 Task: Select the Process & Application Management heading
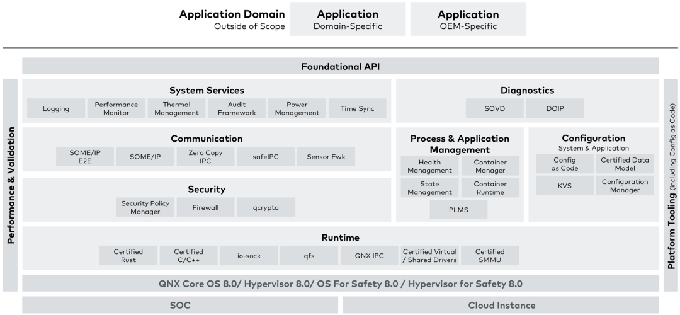click(x=460, y=144)
